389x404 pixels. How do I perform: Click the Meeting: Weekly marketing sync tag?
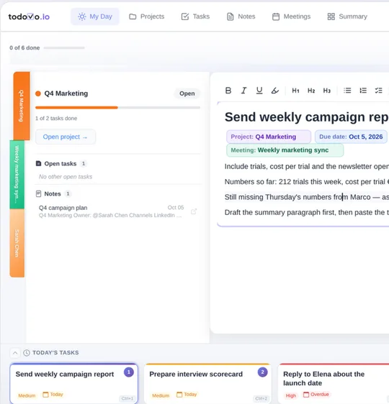285,150
